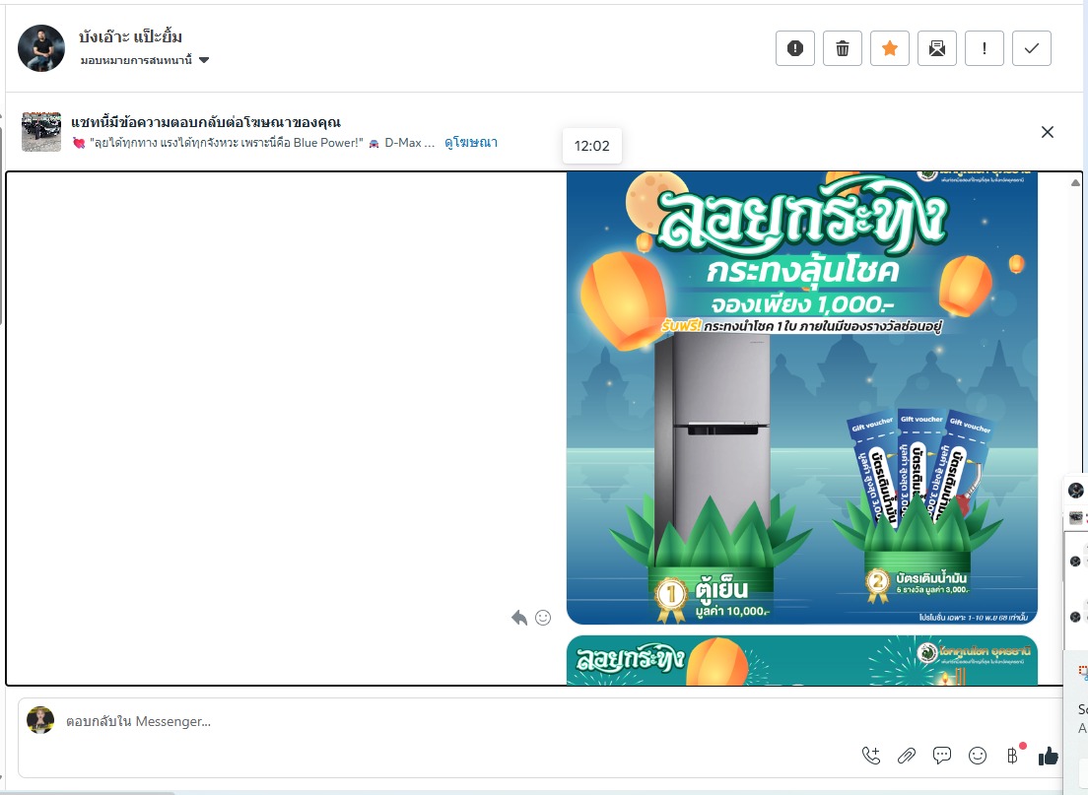Viewport: 1088px width, 795px height.
Task: Mark conversation as done checkmark
Action: click(1032, 48)
